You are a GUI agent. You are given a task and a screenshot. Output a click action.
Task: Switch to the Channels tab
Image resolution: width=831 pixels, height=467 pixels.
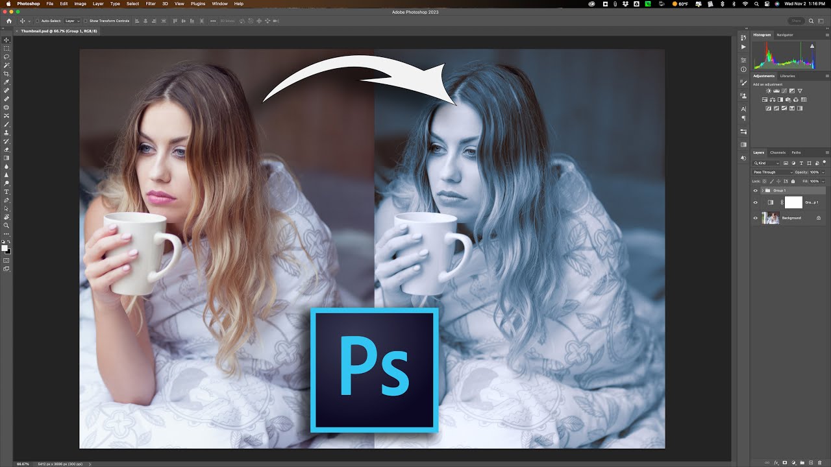[x=778, y=152]
